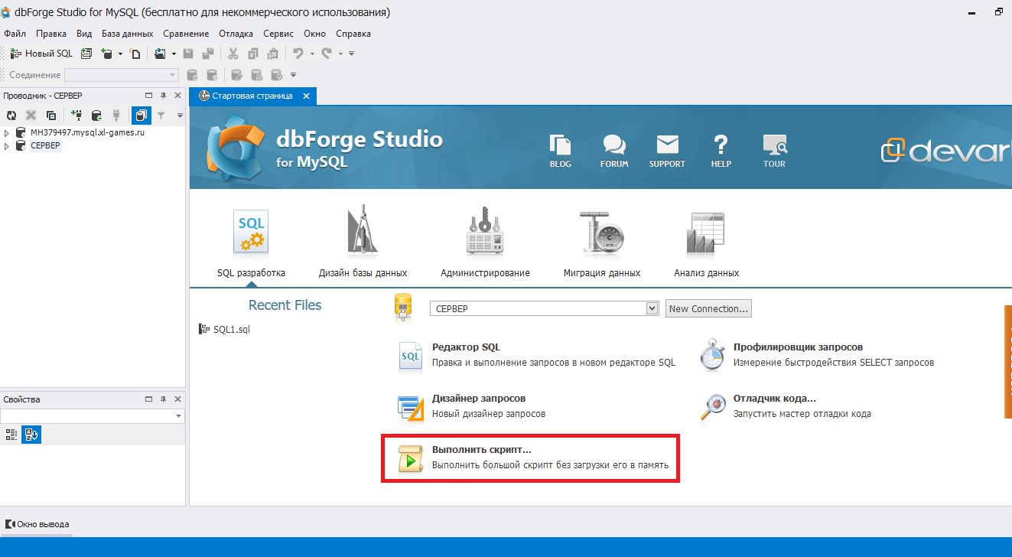Click the new blank file icon
Viewport: 1012px width, 557px height.
pos(135,54)
